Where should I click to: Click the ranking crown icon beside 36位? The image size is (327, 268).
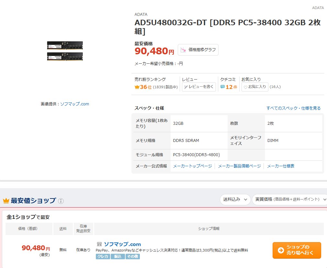(x=137, y=87)
